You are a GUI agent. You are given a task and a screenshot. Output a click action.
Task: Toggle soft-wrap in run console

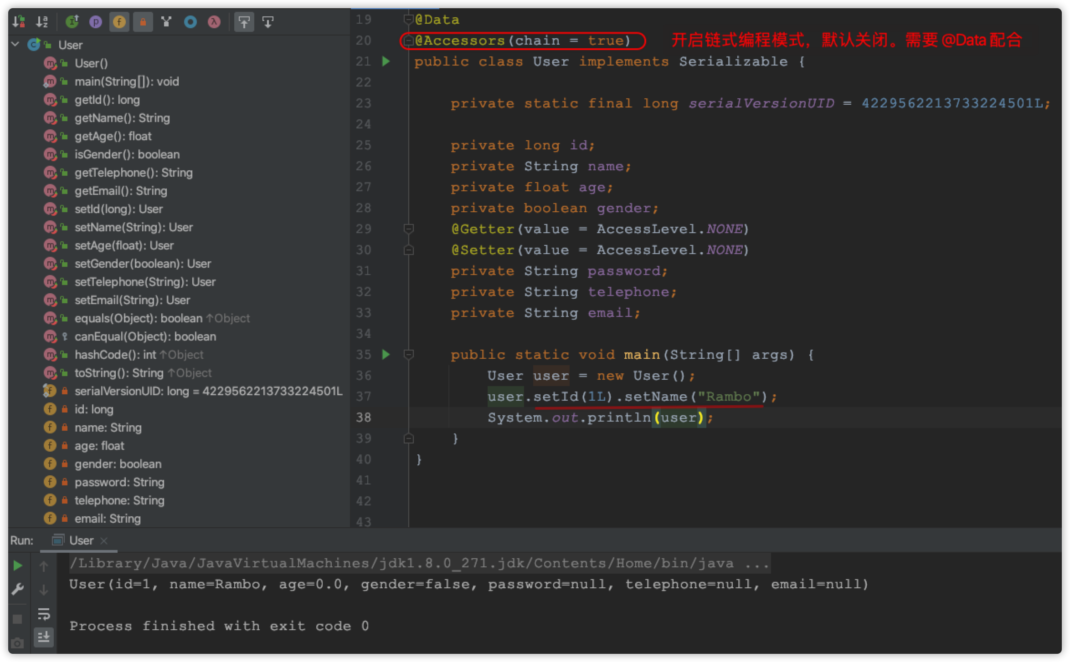pyautogui.click(x=44, y=614)
